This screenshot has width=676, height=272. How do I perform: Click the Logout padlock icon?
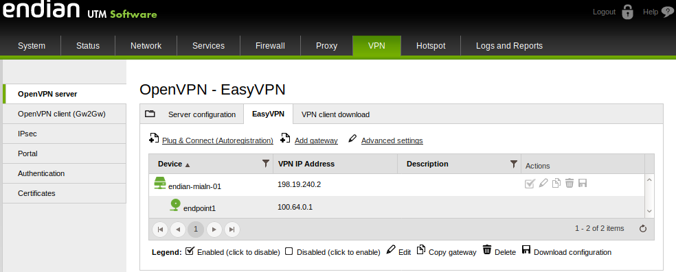(627, 12)
